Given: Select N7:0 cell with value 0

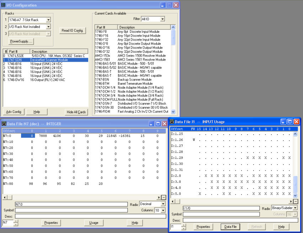Looking at the screenshot, I should [28, 136].
